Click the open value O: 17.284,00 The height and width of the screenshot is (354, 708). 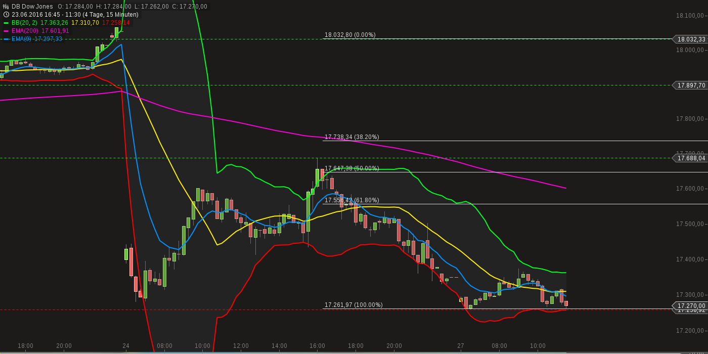coord(76,7)
